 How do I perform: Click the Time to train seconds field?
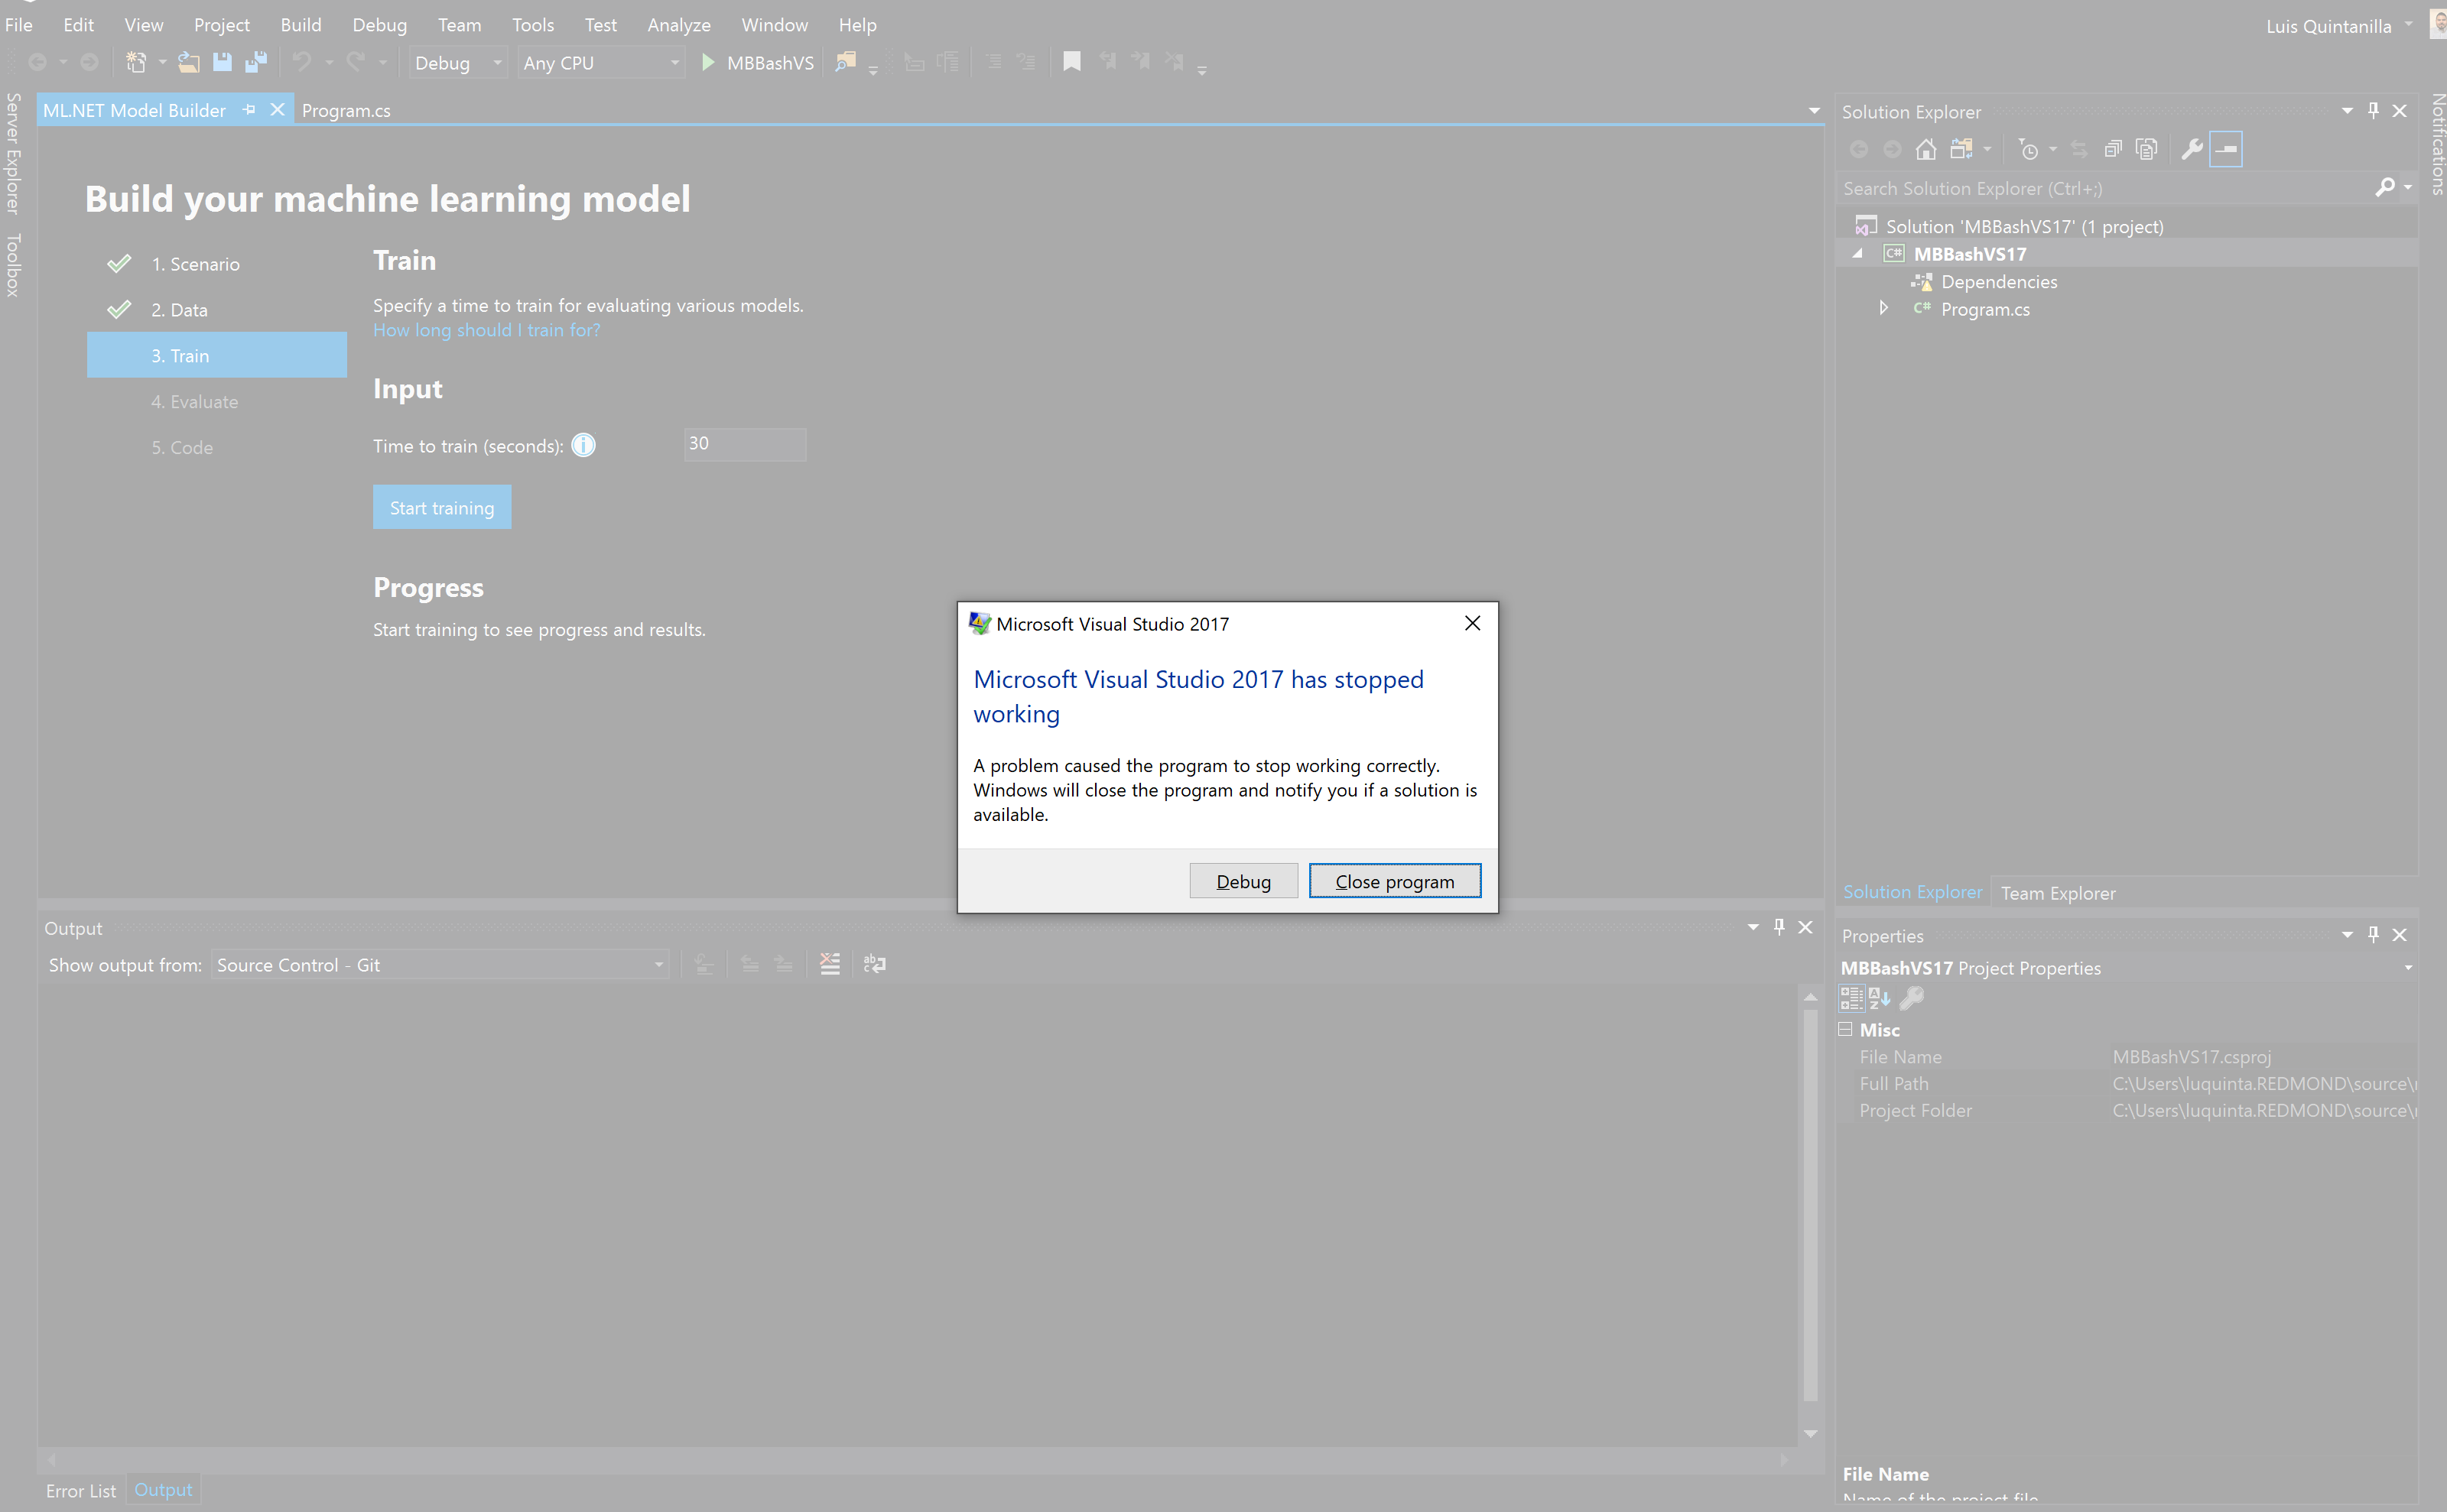746,444
